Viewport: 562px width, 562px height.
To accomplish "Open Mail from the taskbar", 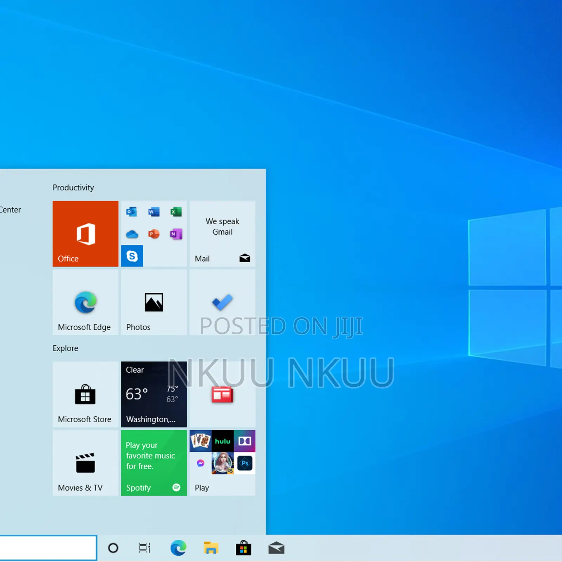I will point(276,548).
